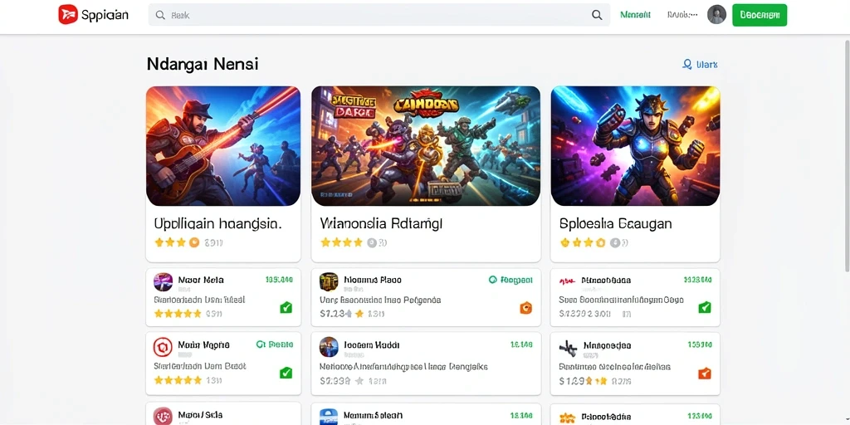This screenshot has width=850, height=425.
Task: Click the orange hexagon badge in Noanna Plaoo card
Action: 525,308
